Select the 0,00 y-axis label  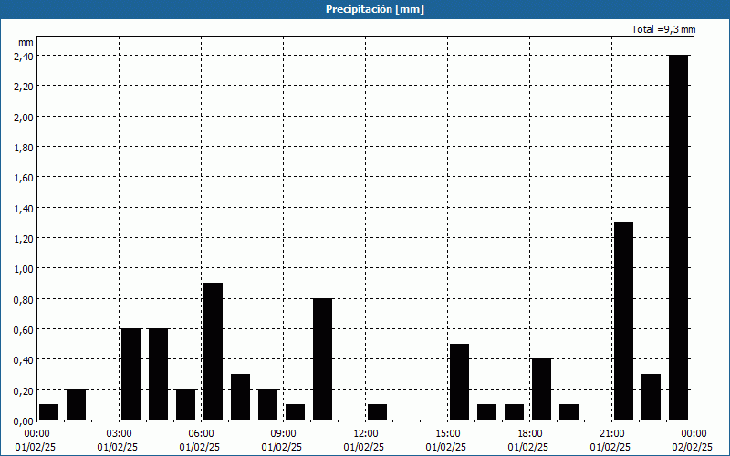pyautogui.click(x=24, y=420)
